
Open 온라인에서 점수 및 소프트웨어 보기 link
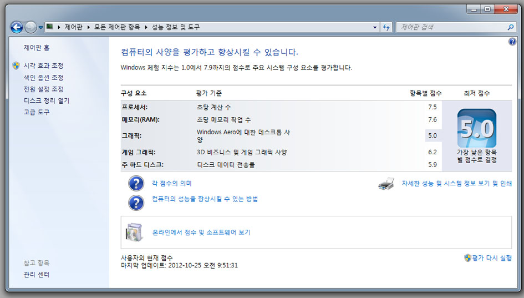point(201,232)
